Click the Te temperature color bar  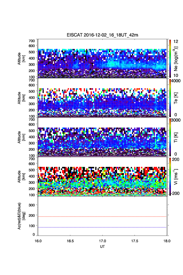pyautogui.click(x=170, y=98)
